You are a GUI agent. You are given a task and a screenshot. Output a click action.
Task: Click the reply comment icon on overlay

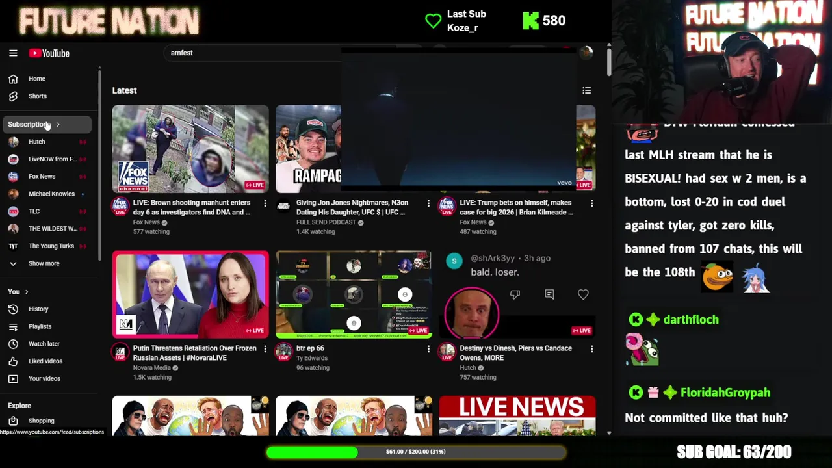tap(549, 294)
